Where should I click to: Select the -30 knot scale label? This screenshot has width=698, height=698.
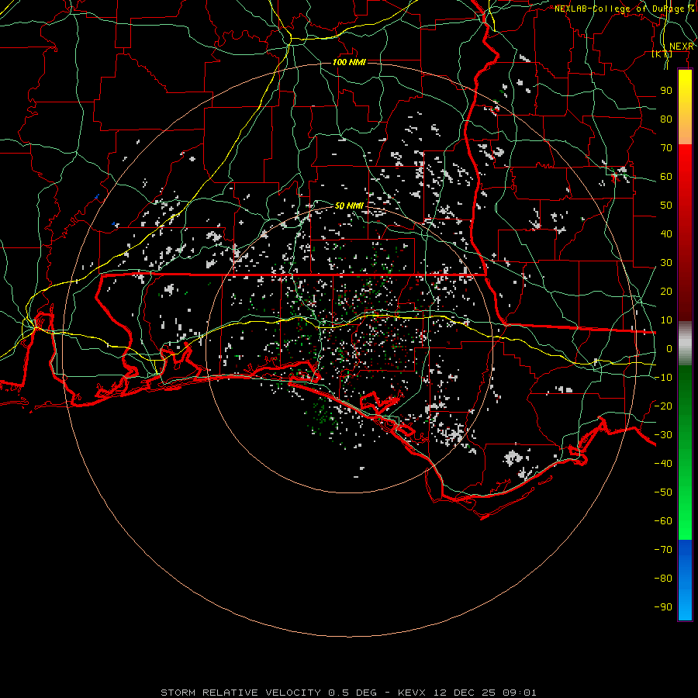[x=663, y=434]
